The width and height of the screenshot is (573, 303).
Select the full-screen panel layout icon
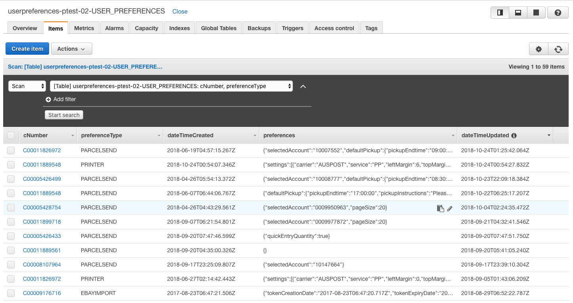tap(536, 13)
